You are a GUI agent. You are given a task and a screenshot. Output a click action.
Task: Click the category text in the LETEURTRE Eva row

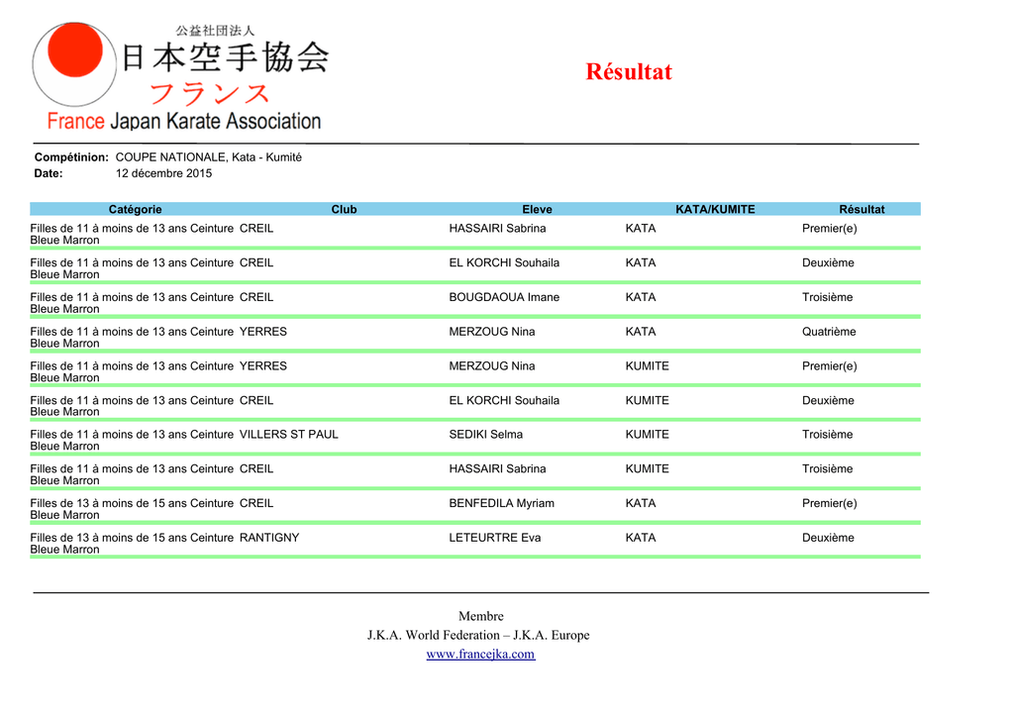tap(132, 543)
